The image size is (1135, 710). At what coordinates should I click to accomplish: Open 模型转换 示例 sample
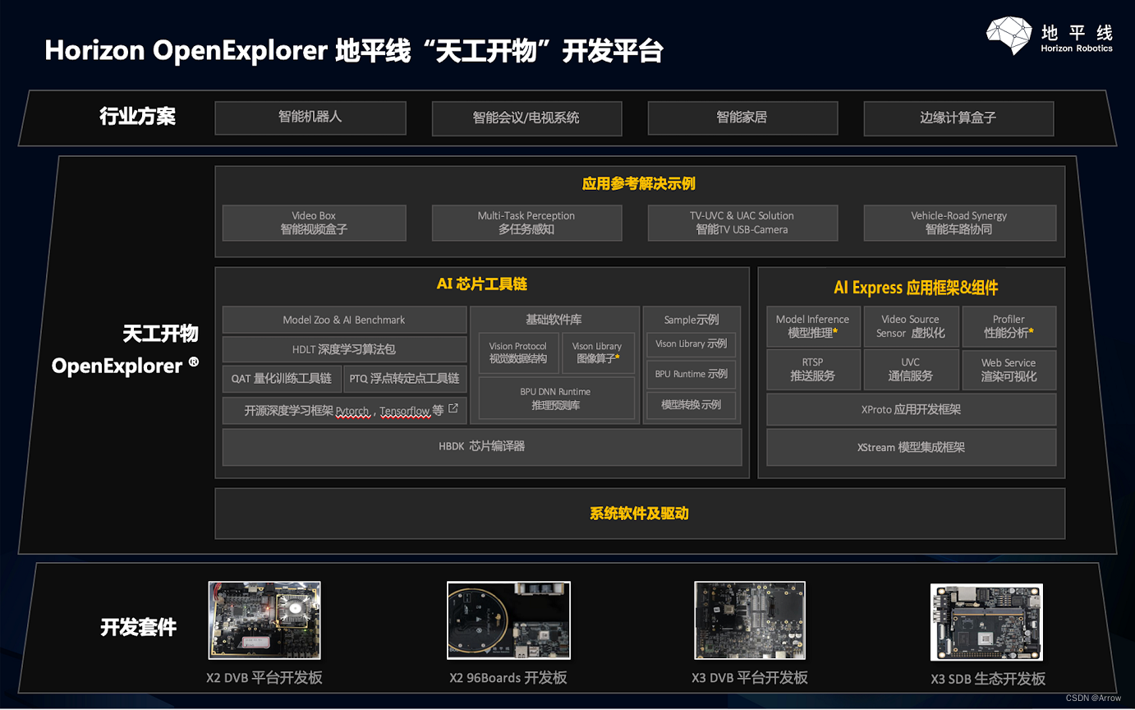click(691, 405)
